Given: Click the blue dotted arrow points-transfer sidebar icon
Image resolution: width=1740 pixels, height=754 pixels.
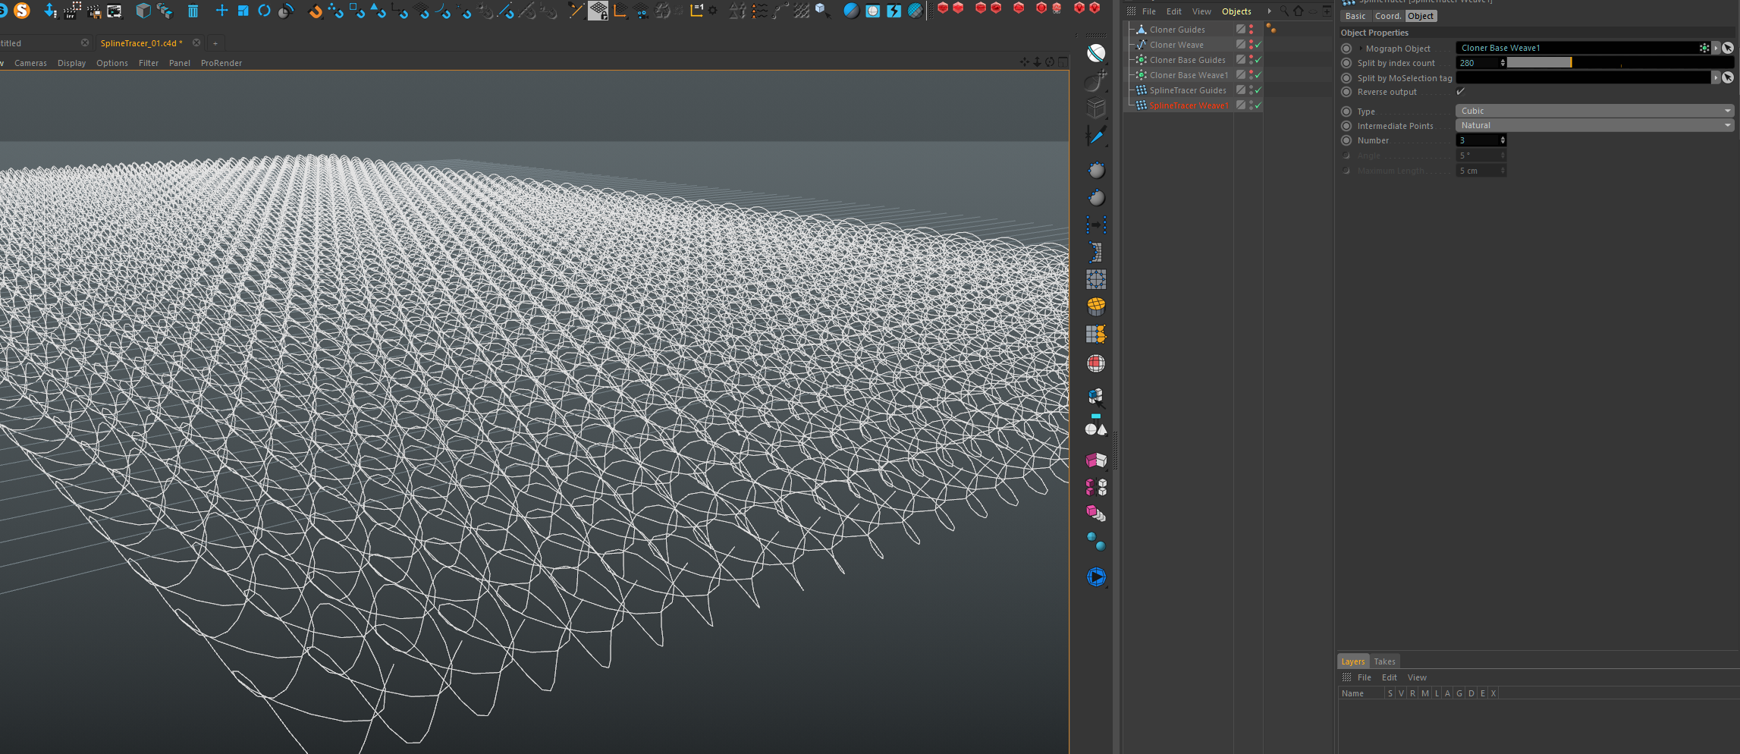Looking at the screenshot, I should click(x=1096, y=225).
